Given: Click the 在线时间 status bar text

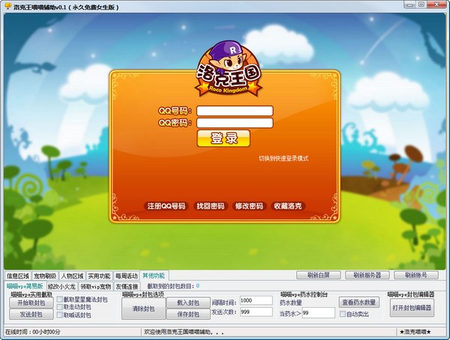Looking at the screenshot, I should 33,332.
